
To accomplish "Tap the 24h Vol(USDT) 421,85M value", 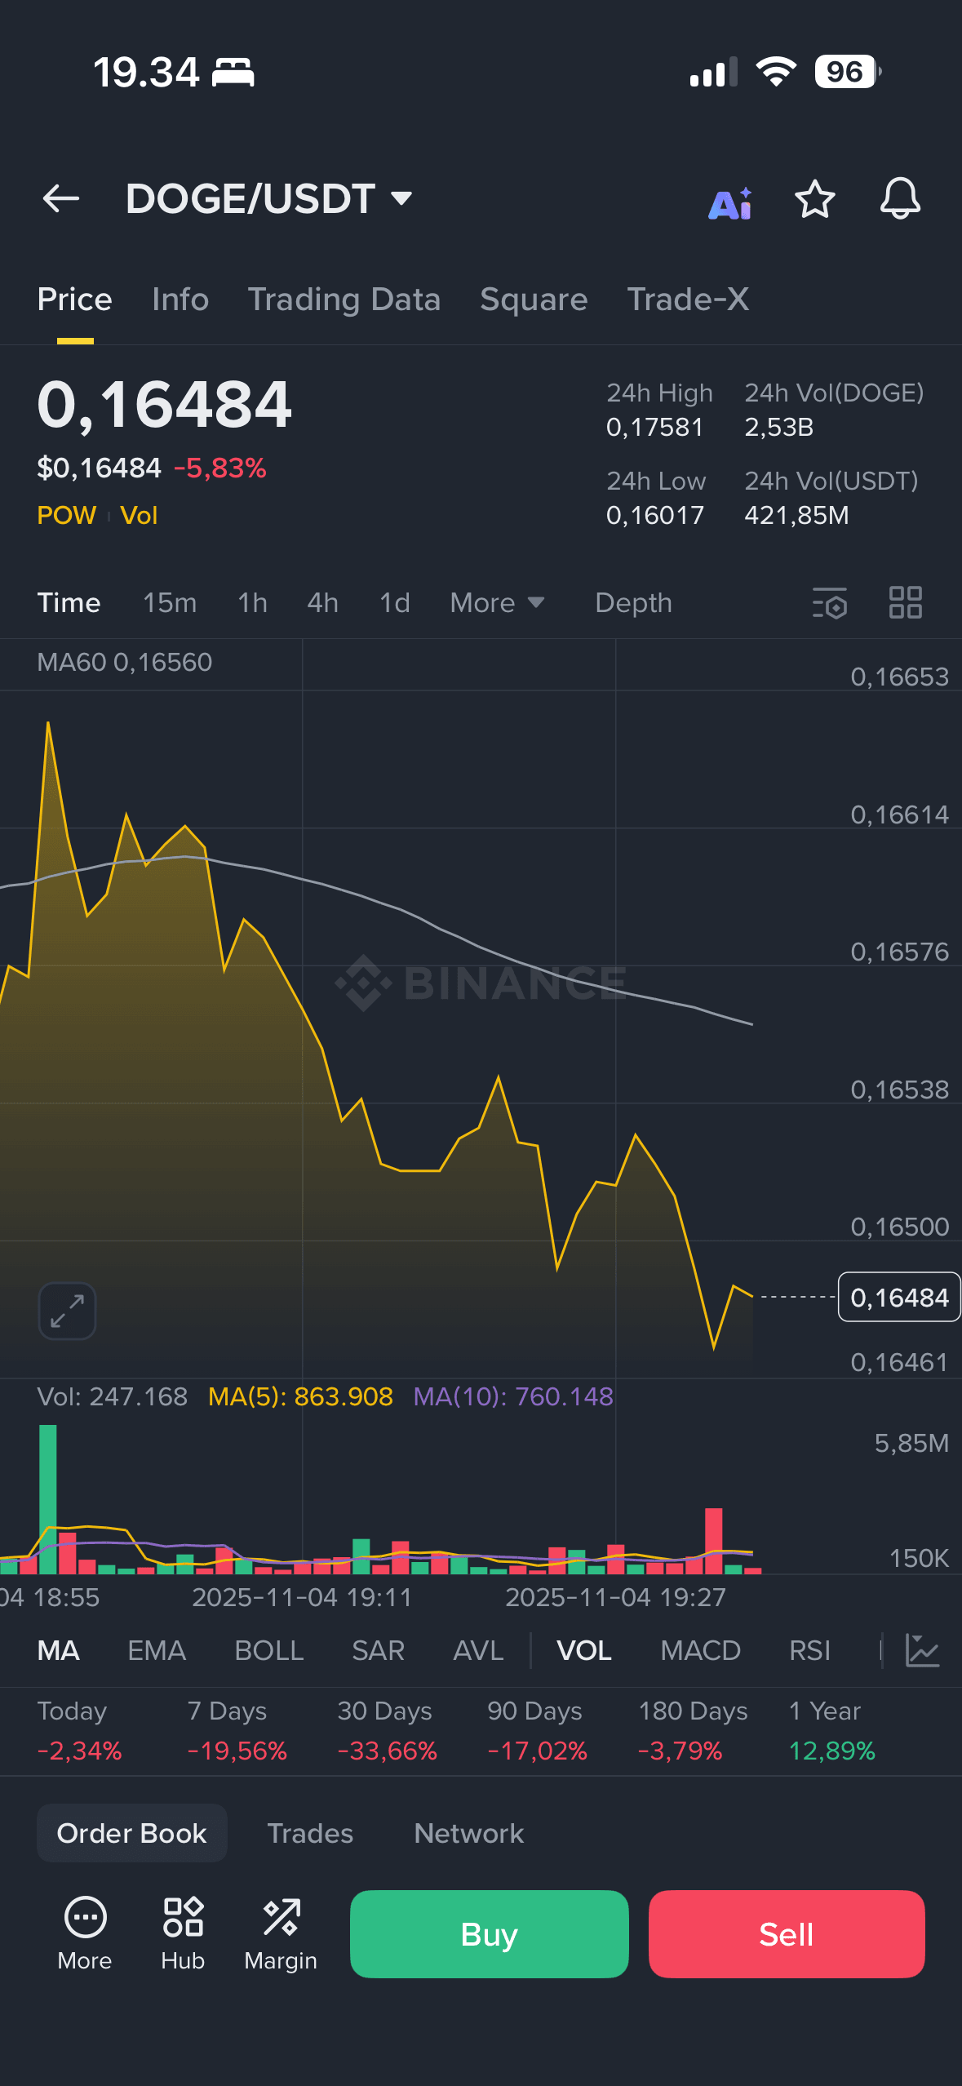I will (796, 515).
